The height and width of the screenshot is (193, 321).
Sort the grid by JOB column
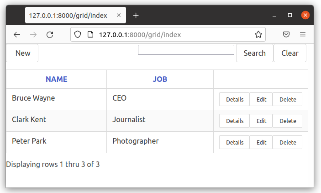point(160,79)
